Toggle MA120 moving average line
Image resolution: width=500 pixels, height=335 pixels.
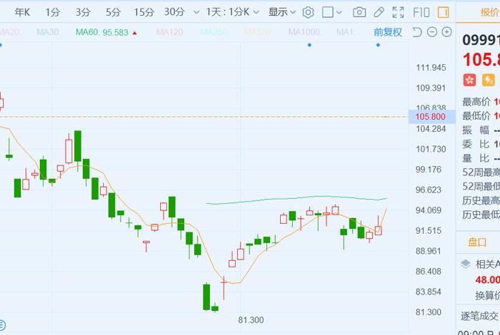click(170, 32)
